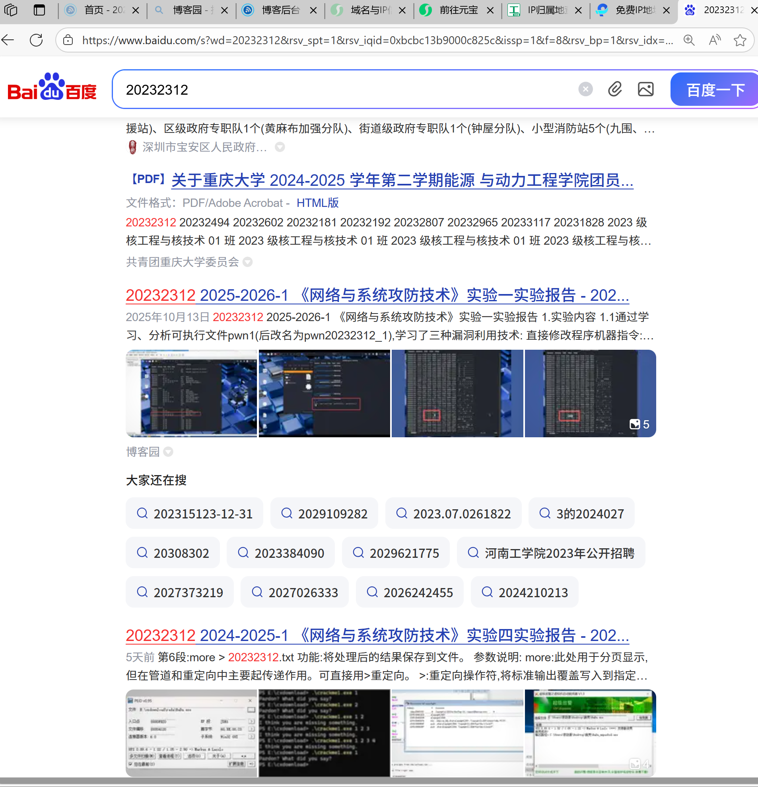Close the 首页 tab
758x787 pixels.
tap(136, 10)
